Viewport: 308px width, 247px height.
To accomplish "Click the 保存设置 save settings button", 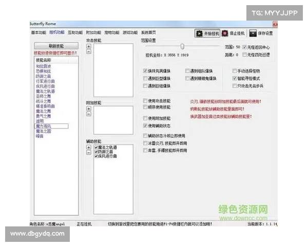I will [x=261, y=33].
